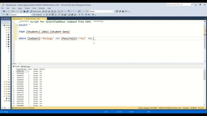Open the zoom percentage dropdown
The height and width of the screenshot is (116, 207).
coord(19,64)
